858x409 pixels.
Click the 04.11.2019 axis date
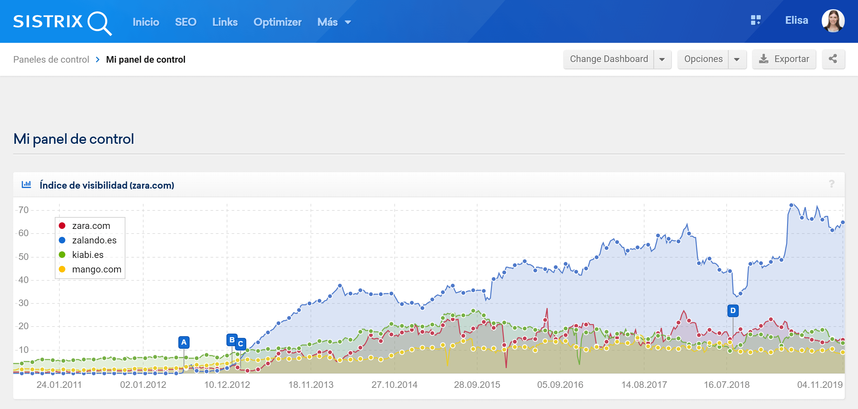click(x=820, y=384)
